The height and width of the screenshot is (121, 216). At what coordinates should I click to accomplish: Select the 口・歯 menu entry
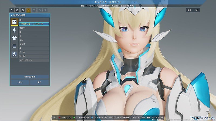[x=34, y=52]
